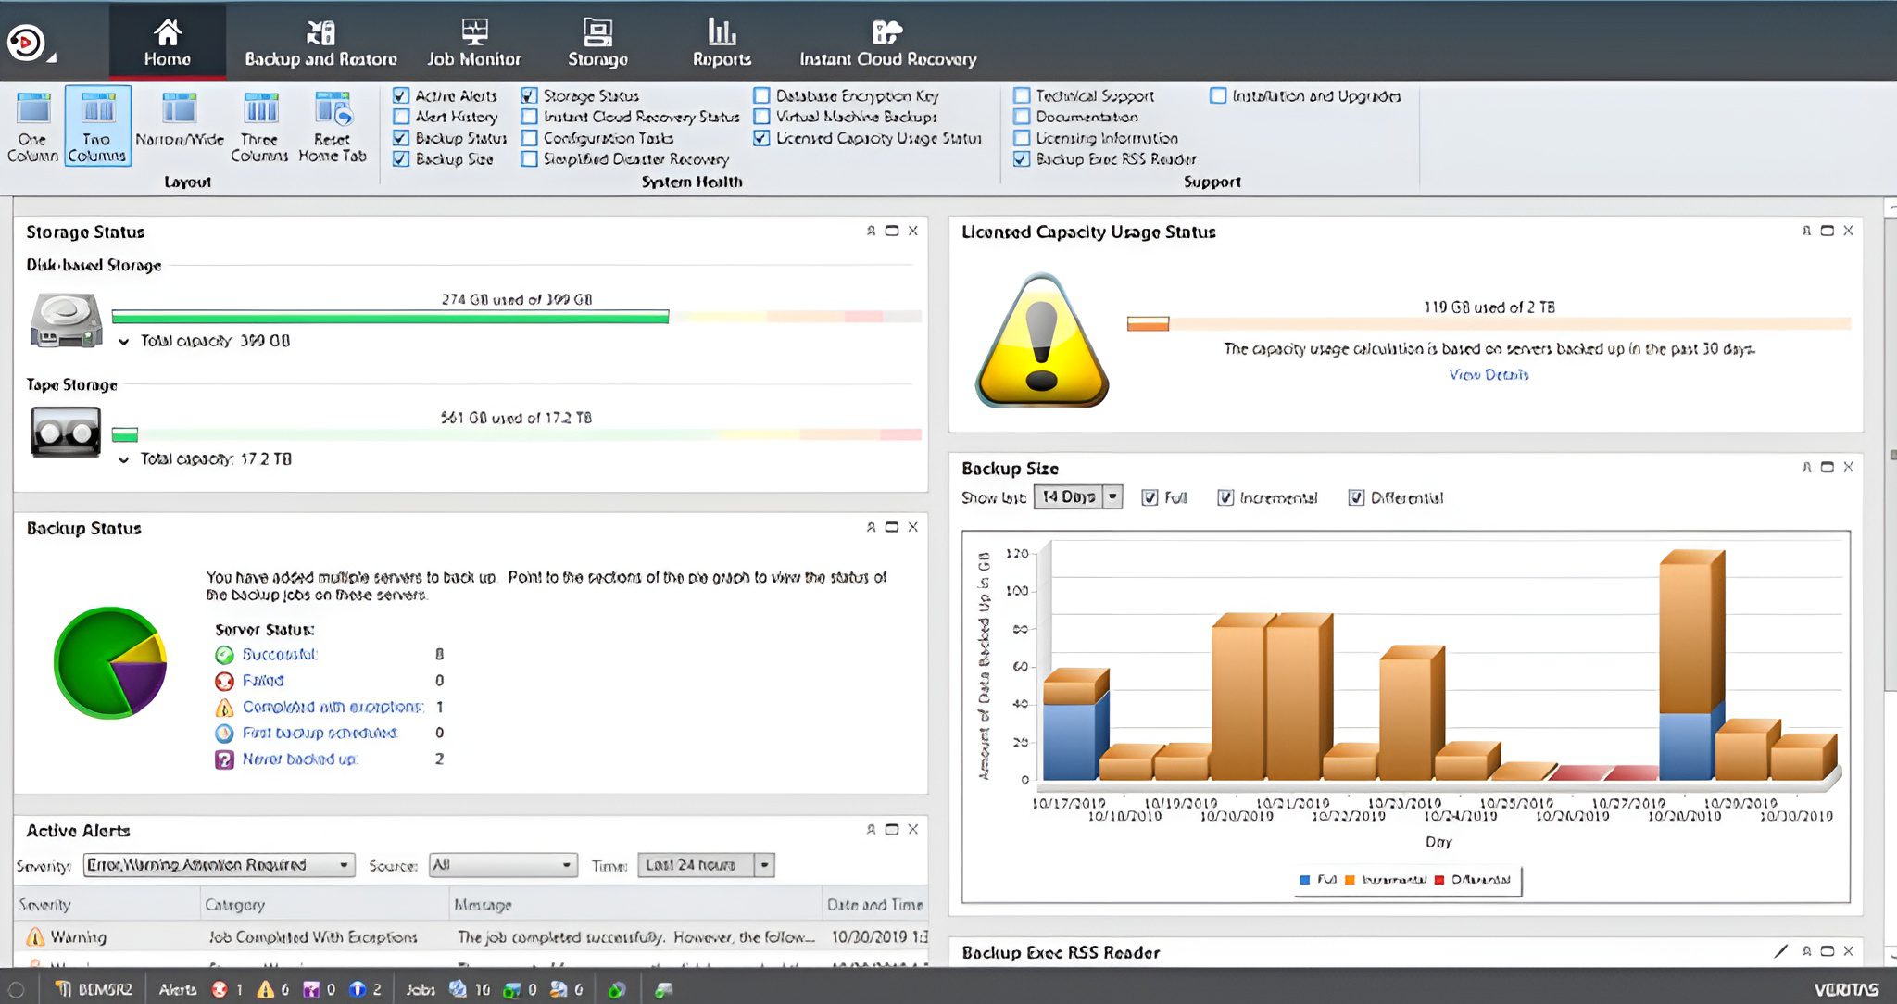Click the BEMSR2 server icon in status bar

(x=63, y=989)
